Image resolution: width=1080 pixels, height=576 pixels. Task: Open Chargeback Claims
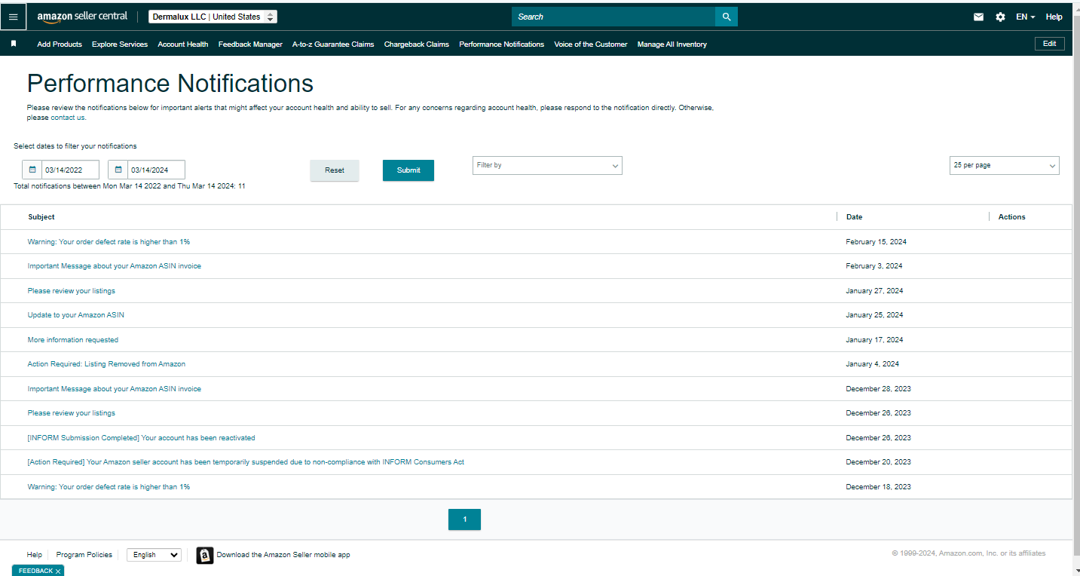coord(417,44)
